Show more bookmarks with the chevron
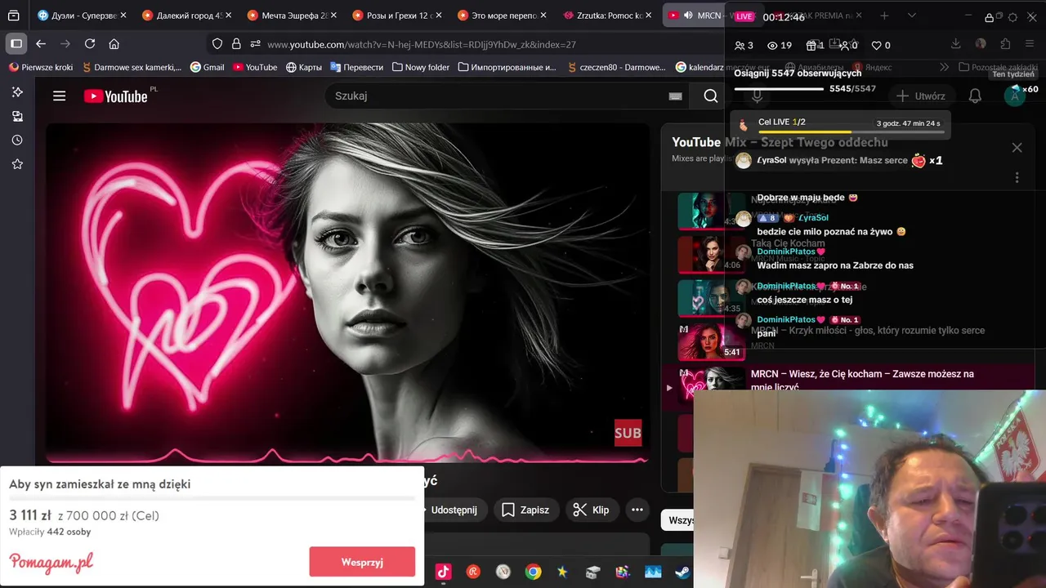Image resolution: width=1046 pixels, height=588 pixels. [945, 67]
